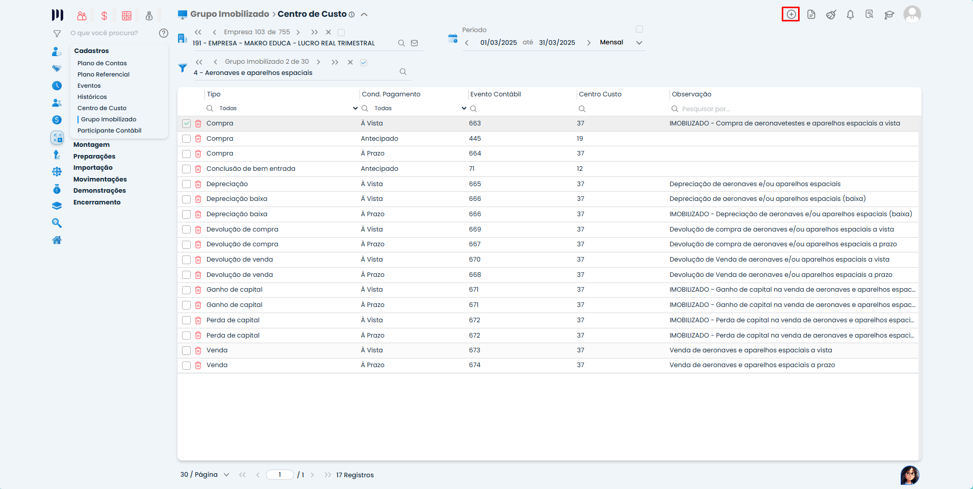Uncheck the first Compra row checkbox

(x=186, y=123)
